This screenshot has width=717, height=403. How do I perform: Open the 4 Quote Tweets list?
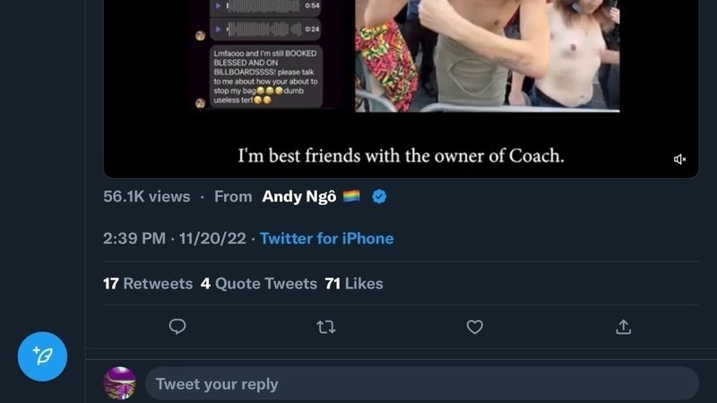[259, 283]
